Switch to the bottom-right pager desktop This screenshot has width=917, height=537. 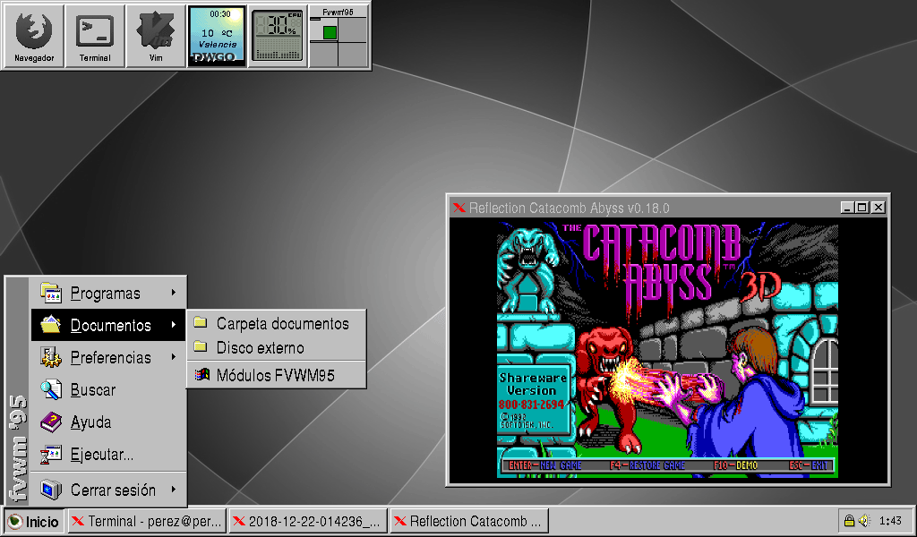[353, 54]
